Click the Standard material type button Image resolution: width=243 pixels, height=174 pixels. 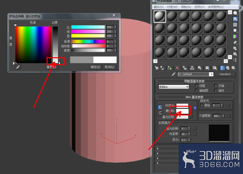225,74
